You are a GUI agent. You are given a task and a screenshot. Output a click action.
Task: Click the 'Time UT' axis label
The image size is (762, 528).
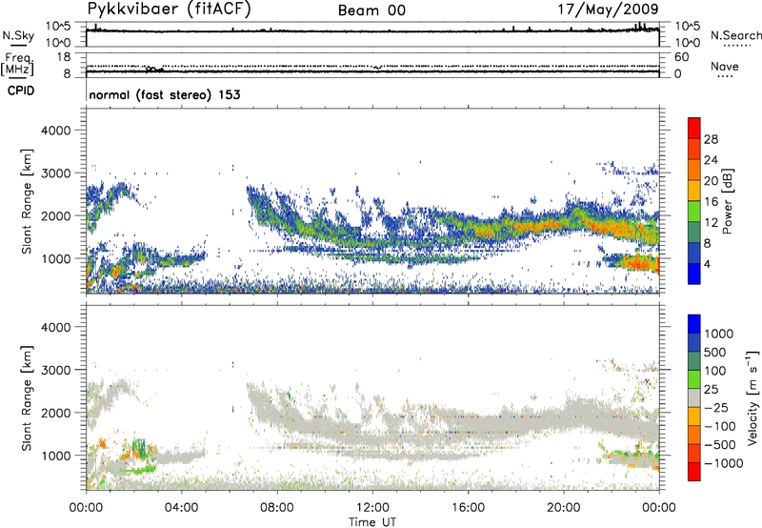coord(372,522)
